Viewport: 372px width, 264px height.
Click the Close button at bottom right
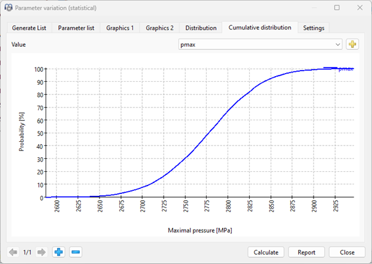[347, 252]
